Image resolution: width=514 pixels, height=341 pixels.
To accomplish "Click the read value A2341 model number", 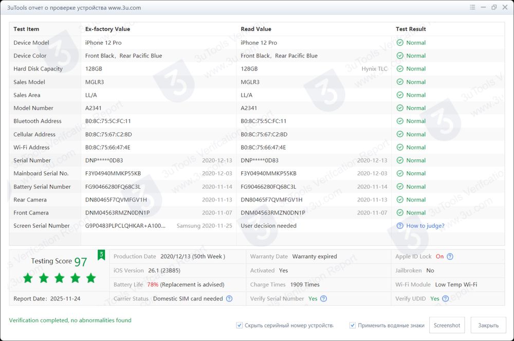I will pyautogui.click(x=249, y=108).
